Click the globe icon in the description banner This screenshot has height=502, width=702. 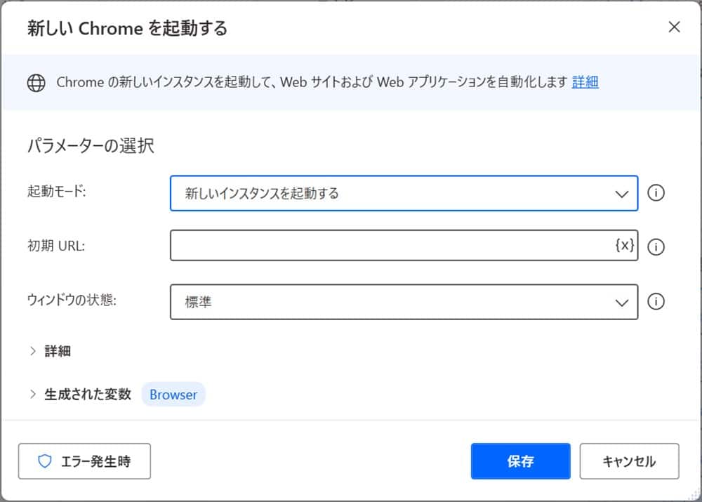36,83
